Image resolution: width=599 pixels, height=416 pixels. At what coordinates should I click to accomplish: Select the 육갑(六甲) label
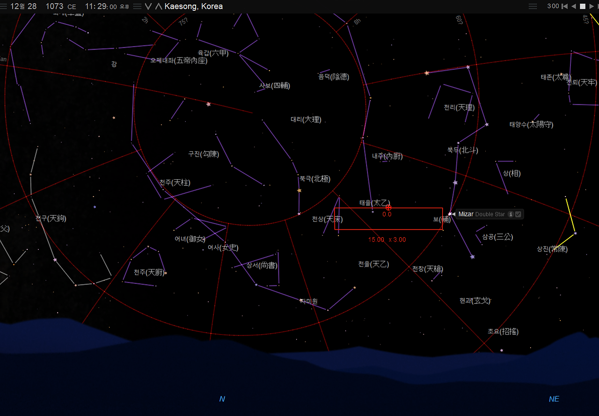(213, 53)
